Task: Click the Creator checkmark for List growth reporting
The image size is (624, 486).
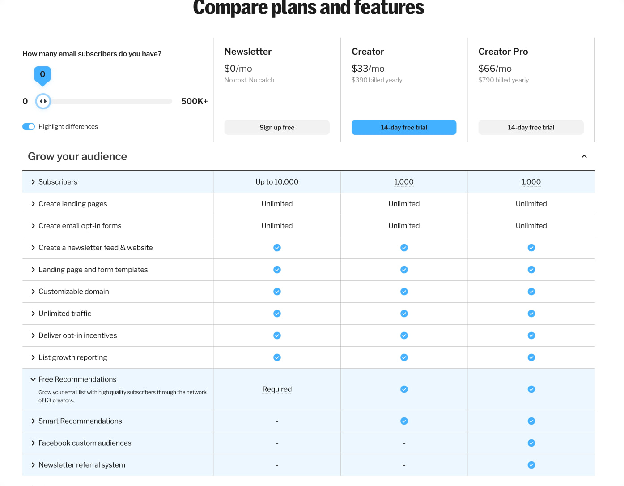Action: tap(404, 357)
